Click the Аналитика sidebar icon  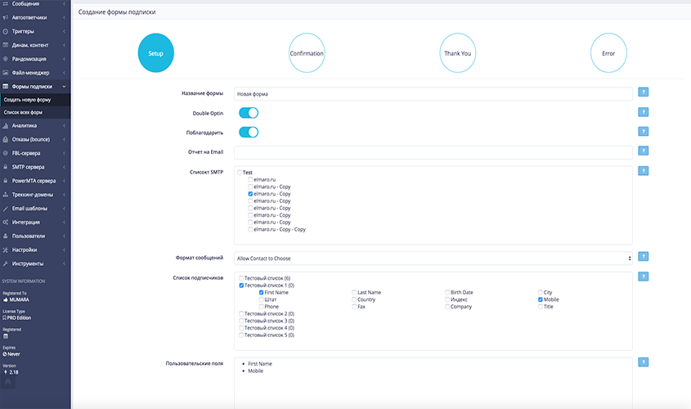click(x=6, y=126)
